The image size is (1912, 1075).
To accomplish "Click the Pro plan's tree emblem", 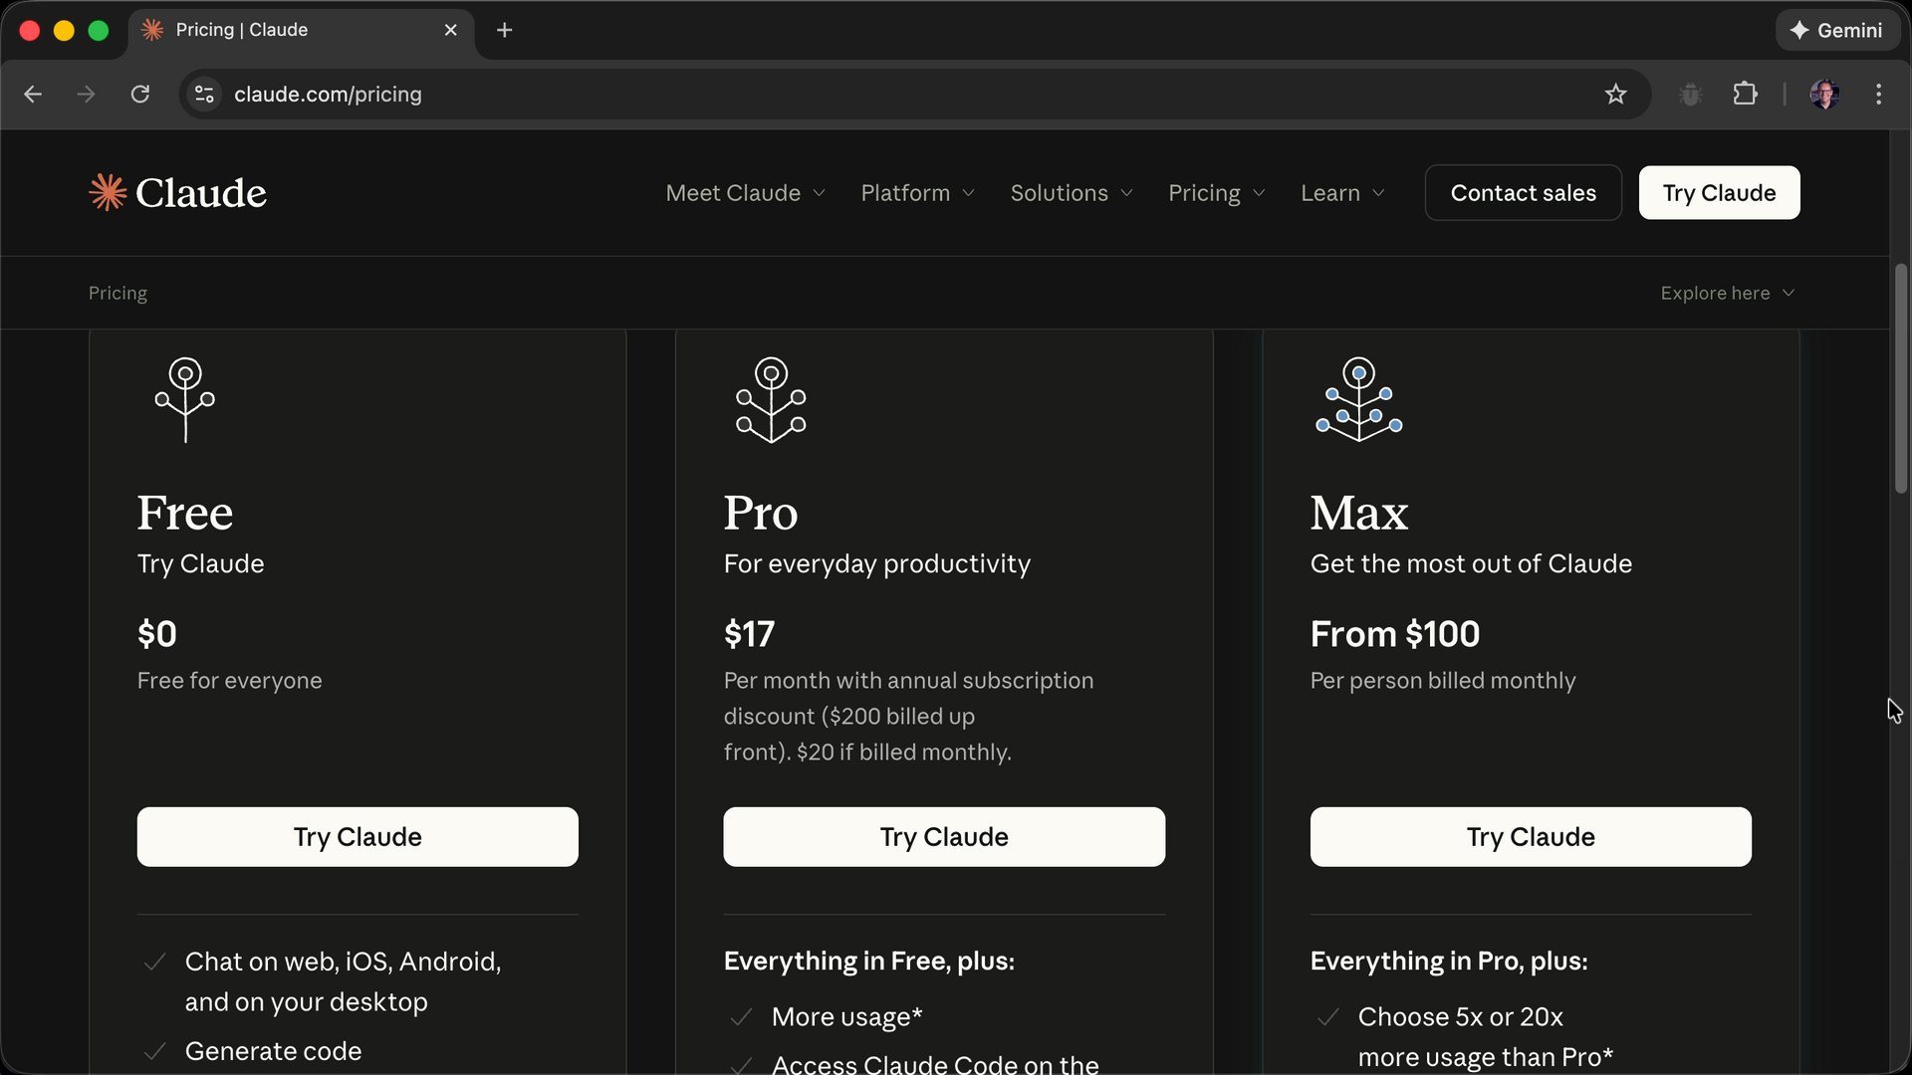I will 772,399.
